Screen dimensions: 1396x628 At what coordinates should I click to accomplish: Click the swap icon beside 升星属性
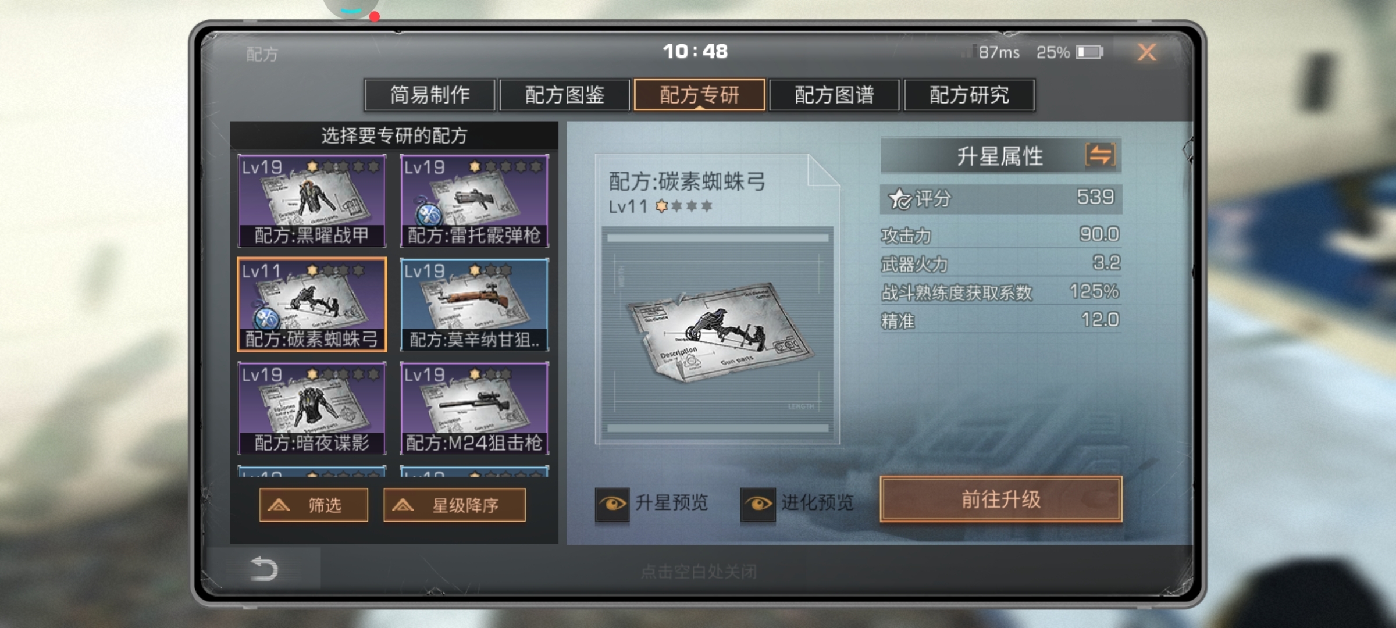(1100, 155)
